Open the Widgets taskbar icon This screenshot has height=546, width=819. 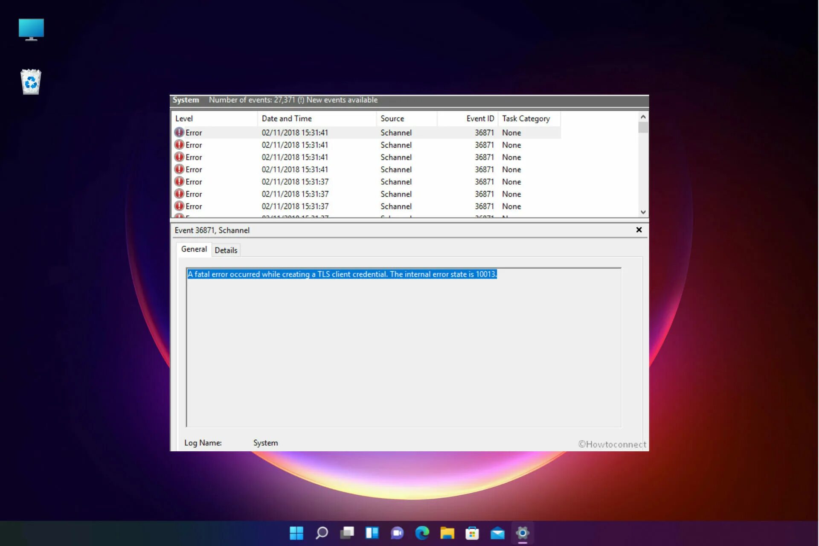[372, 533]
